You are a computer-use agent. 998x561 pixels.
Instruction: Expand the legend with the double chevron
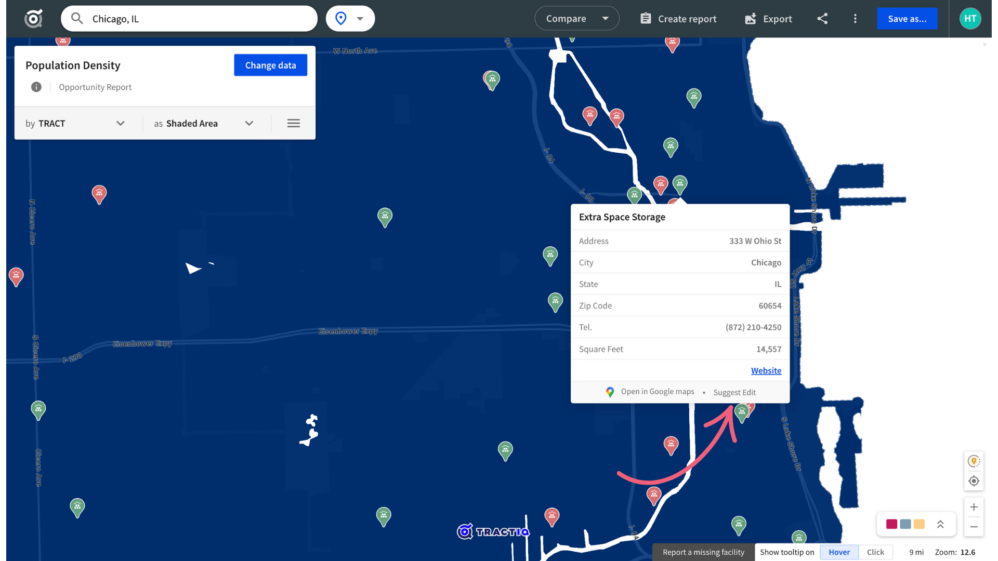940,524
